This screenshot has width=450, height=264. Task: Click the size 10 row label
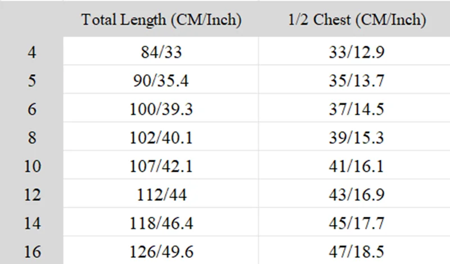31,166
